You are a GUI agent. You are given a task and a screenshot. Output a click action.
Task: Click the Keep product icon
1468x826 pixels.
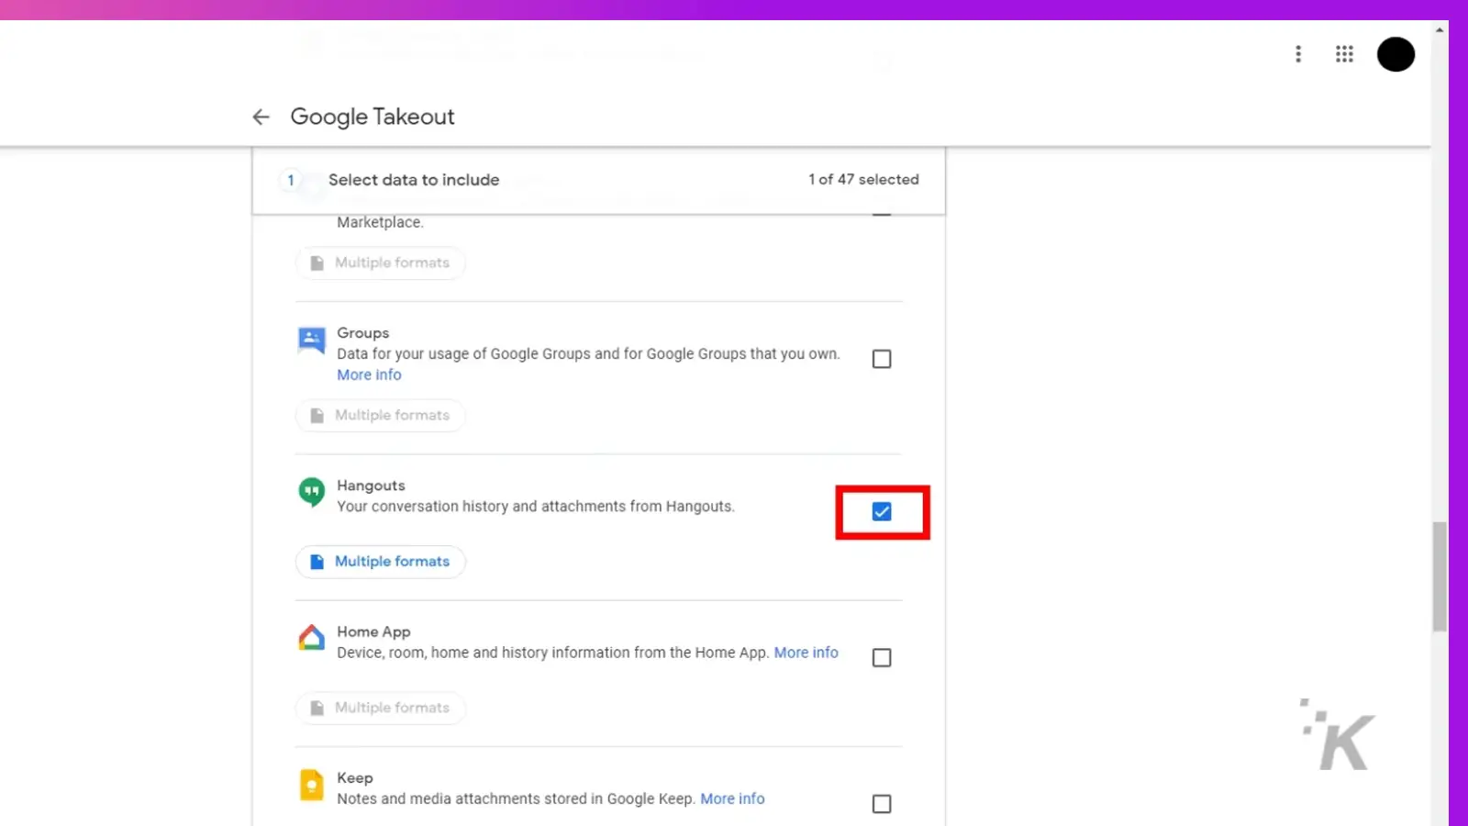pos(312,785)
